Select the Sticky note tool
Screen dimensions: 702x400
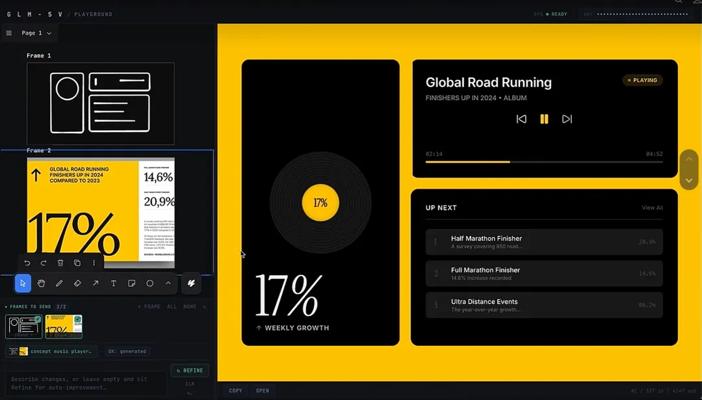pyautogui.click(x=131, y=283)
